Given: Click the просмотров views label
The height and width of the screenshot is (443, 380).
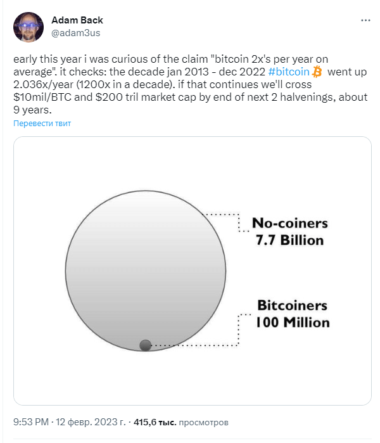Looking at the screenshot, I should pyautogui.click(x=203, y=422).
